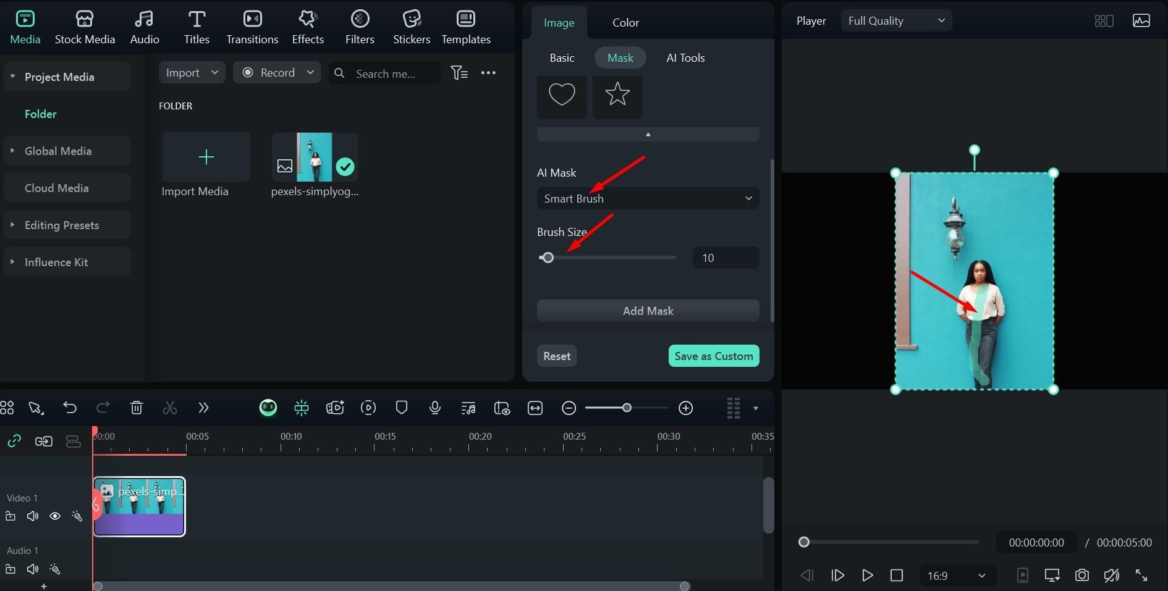Screen dimensions: 1168x591
Task: Zoom in the timeline
Action: [x=686, y=408]
